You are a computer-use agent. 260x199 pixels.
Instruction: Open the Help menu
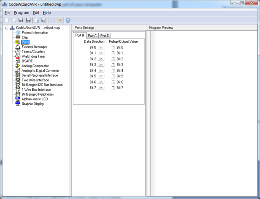click(x=47, y=13)
